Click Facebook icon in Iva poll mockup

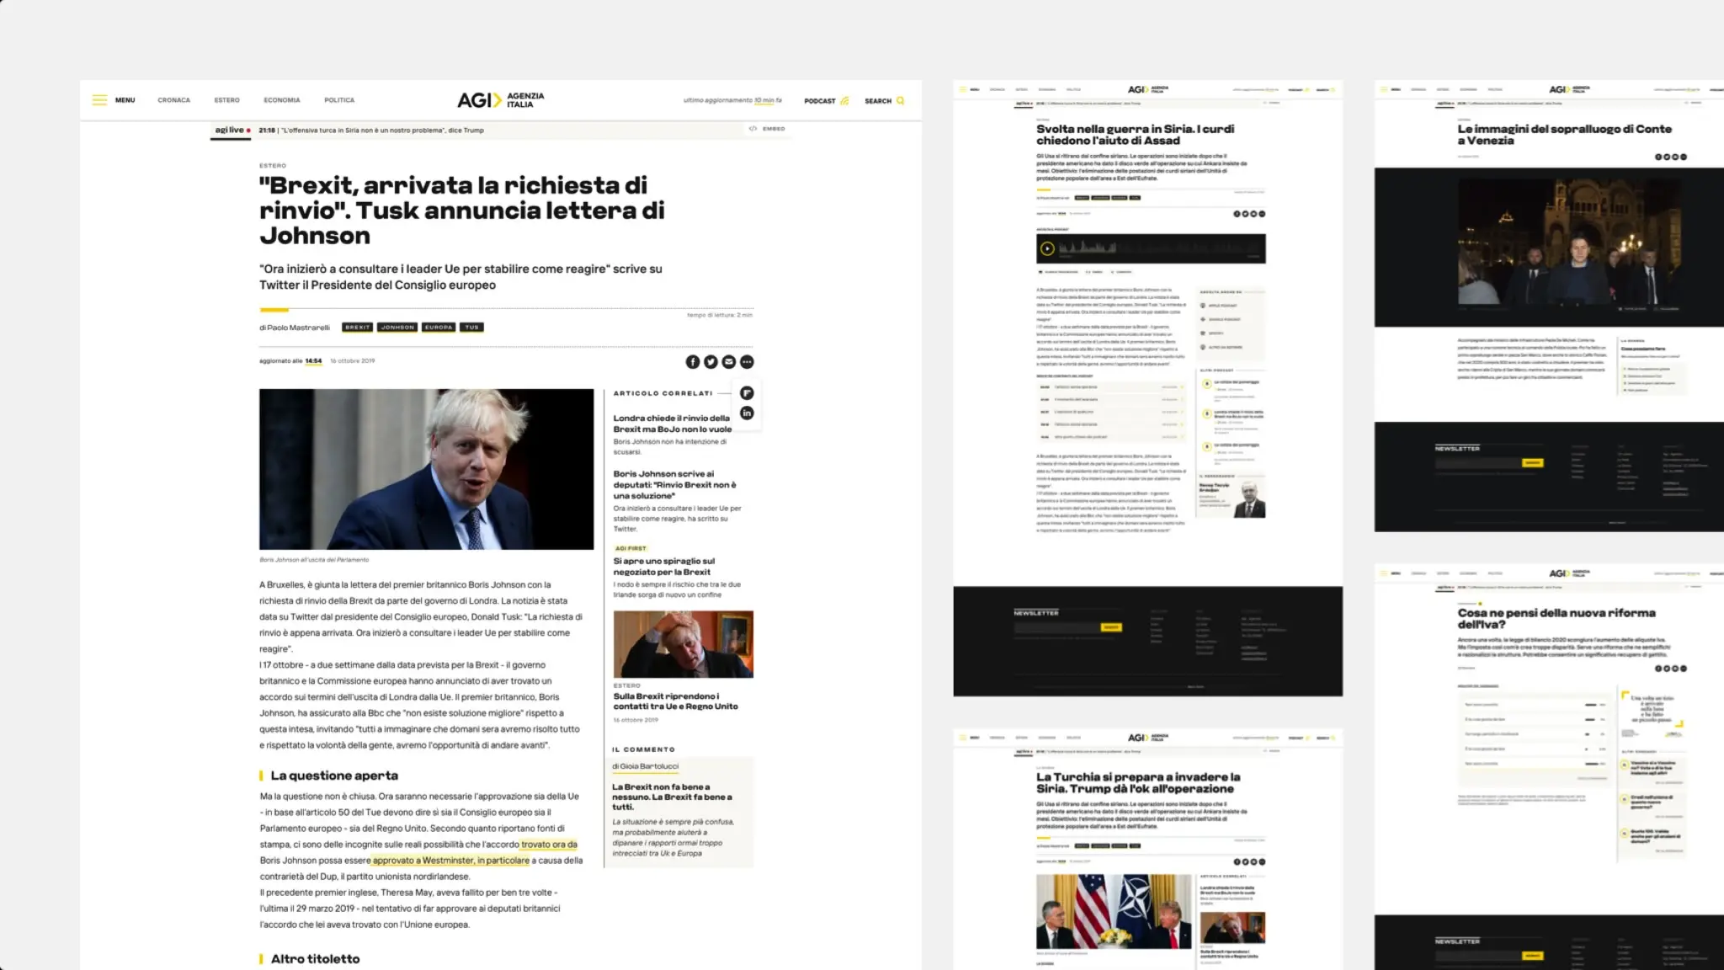click(1658, 669)
